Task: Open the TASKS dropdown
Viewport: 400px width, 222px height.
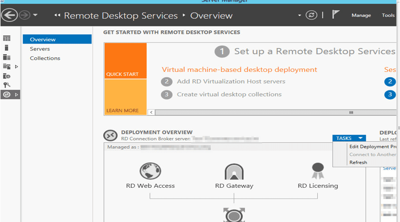Action: tap(349, 138)
